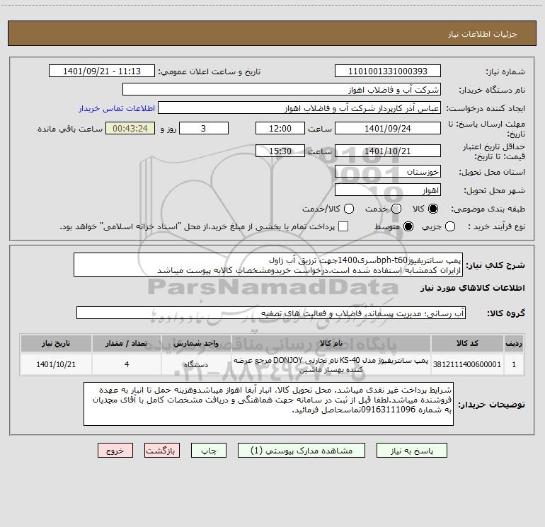
Task: Click the quantity cell showing 4
Action: coord(127,364)
